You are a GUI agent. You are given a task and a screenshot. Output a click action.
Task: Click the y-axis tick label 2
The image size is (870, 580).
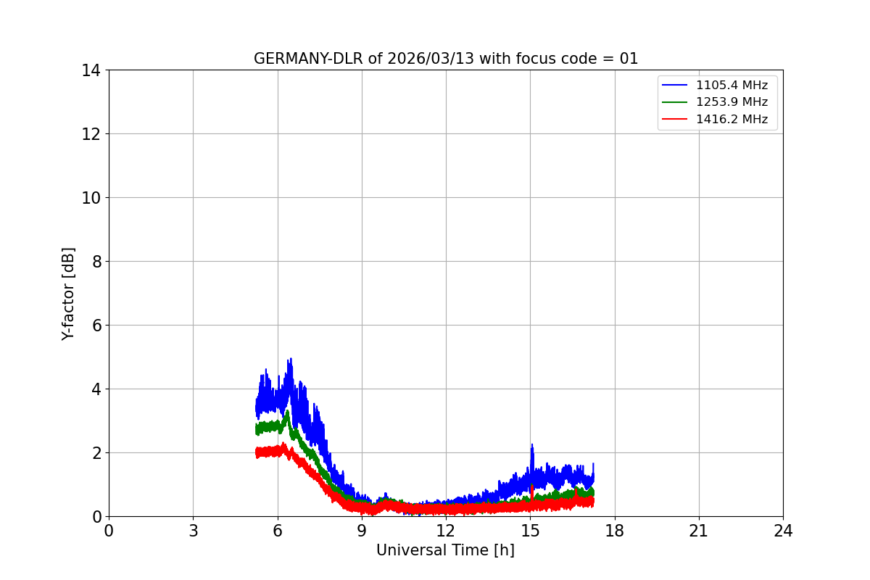[x=96, y=453]
